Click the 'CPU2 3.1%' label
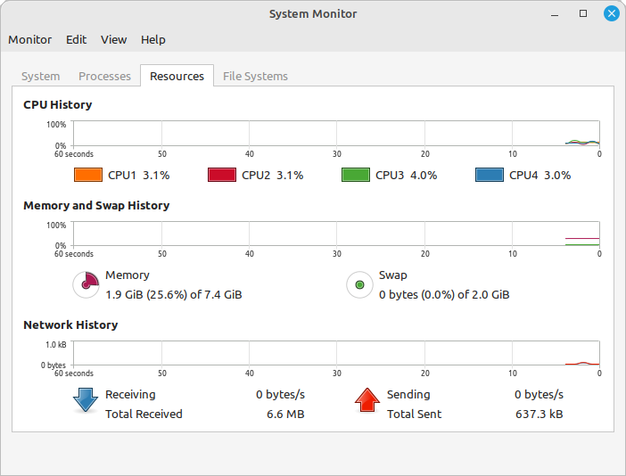Viewport: 626px width, 476px height. 273,176
